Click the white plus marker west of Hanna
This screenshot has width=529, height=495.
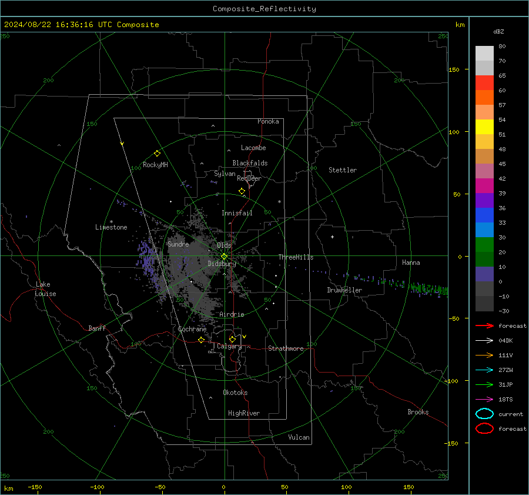point(332,237)
